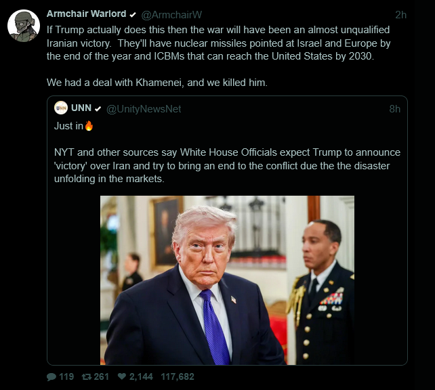This screenshot has height=390, width=435.
Task: Click the retweet arrows icon
Action: pos(85,376)
